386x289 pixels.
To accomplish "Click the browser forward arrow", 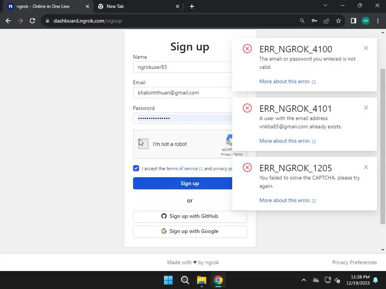I will (20, 21).
